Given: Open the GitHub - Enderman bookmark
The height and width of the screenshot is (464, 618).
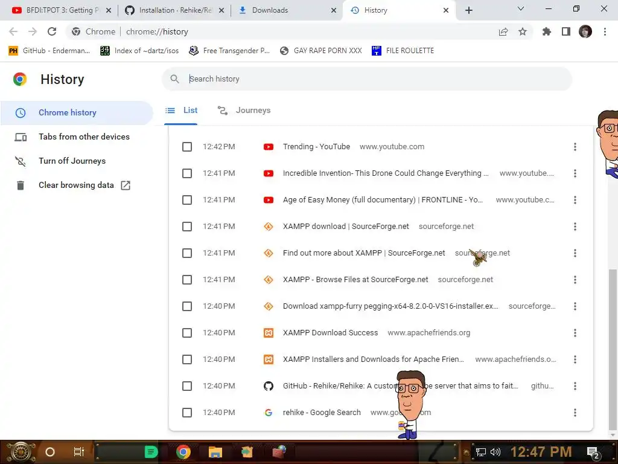Looking at the screenshot, I should (x=49, y=51).
